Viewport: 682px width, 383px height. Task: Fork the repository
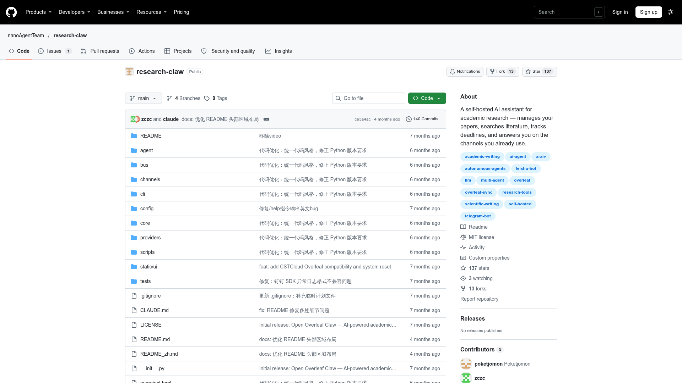click(503, 72)
